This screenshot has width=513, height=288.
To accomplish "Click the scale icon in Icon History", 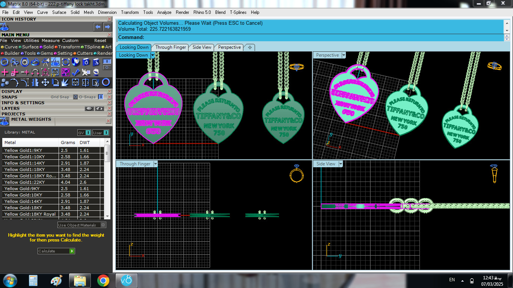I will [4, 27].
